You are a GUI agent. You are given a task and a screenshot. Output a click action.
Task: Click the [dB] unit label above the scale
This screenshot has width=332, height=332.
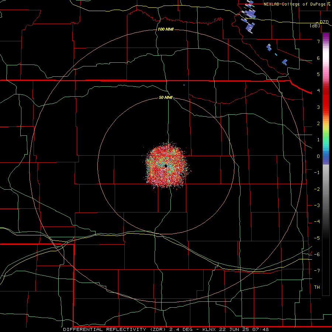click(x=315, y=25)
